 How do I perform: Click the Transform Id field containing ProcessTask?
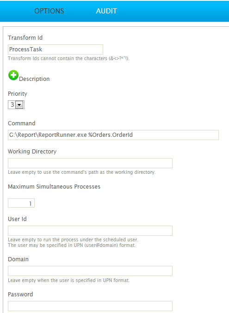(x=56, y=49)
